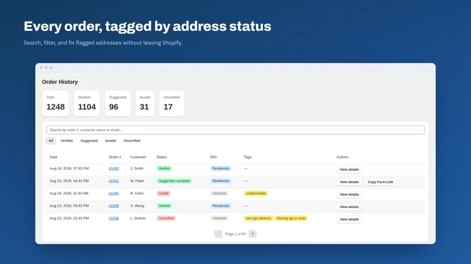Click the non-ups-address tag

pos(258,218)
